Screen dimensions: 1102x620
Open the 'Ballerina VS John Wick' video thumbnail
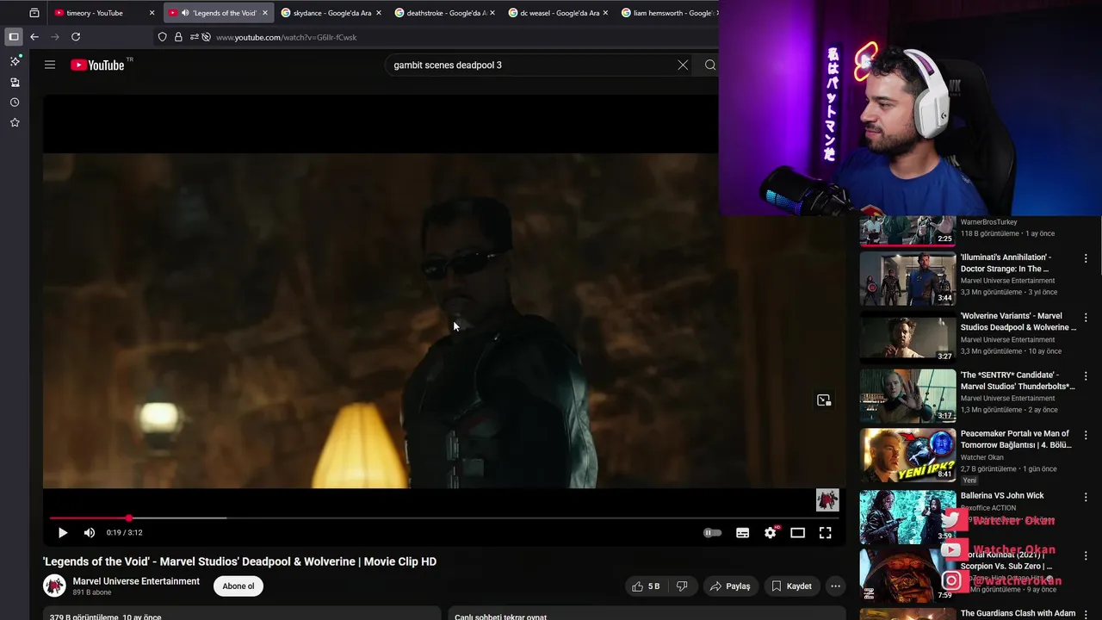click(x=908, y=517)
